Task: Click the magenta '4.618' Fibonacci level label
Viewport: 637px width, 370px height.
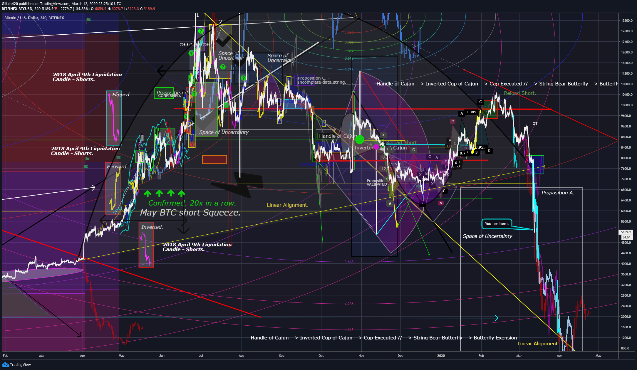Action: click(349, 330)
